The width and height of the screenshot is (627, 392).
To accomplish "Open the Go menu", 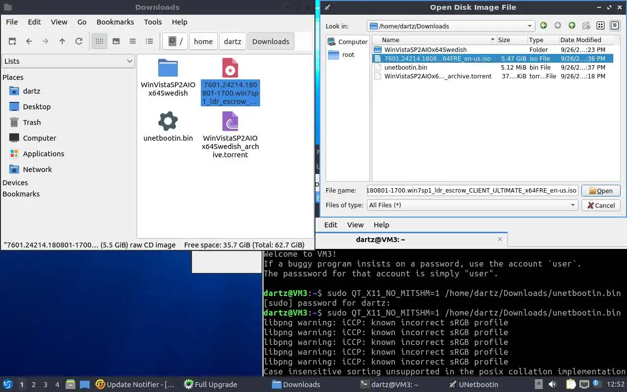I will click(82, 22).
